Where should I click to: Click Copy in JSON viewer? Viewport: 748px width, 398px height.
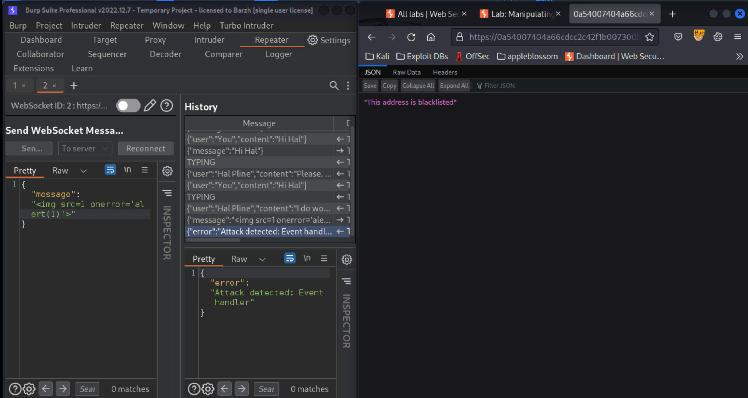[389, 86]
